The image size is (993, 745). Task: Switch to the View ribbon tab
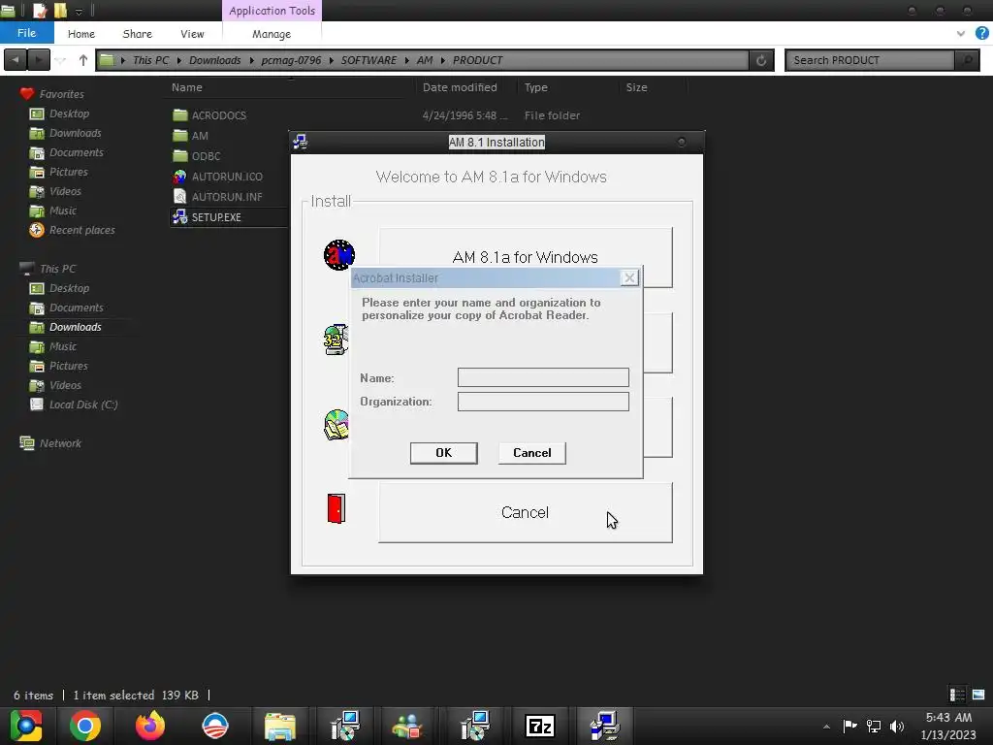(192, 34)
